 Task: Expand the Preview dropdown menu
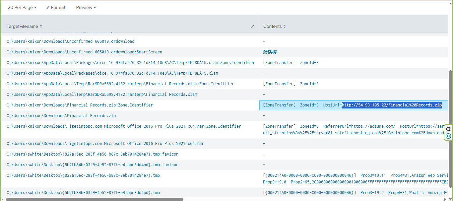[86, 7]
